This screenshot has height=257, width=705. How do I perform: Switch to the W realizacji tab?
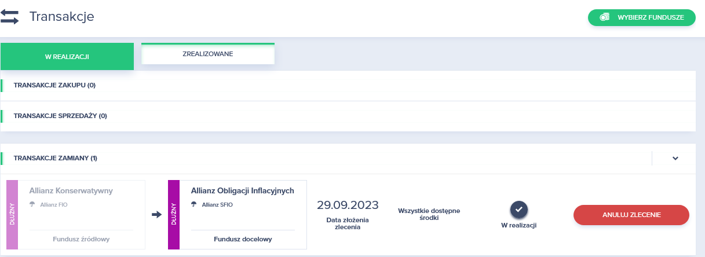[x=67, y=57]
